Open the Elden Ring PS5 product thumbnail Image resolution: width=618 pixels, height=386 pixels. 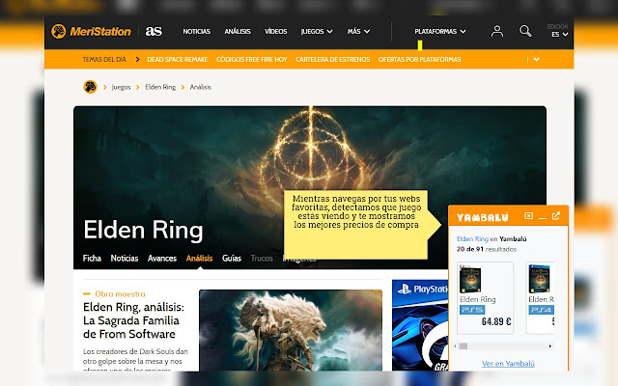(470, 279)
